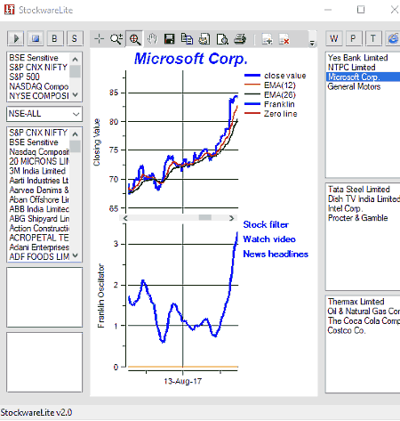Select General Motors in the watchlist
Screen dimensions: 400x421
(354, 86)
